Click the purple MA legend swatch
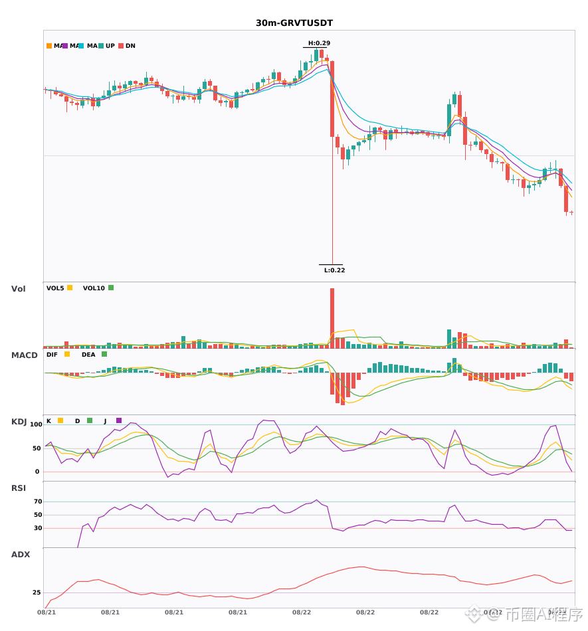 point(65,46)
